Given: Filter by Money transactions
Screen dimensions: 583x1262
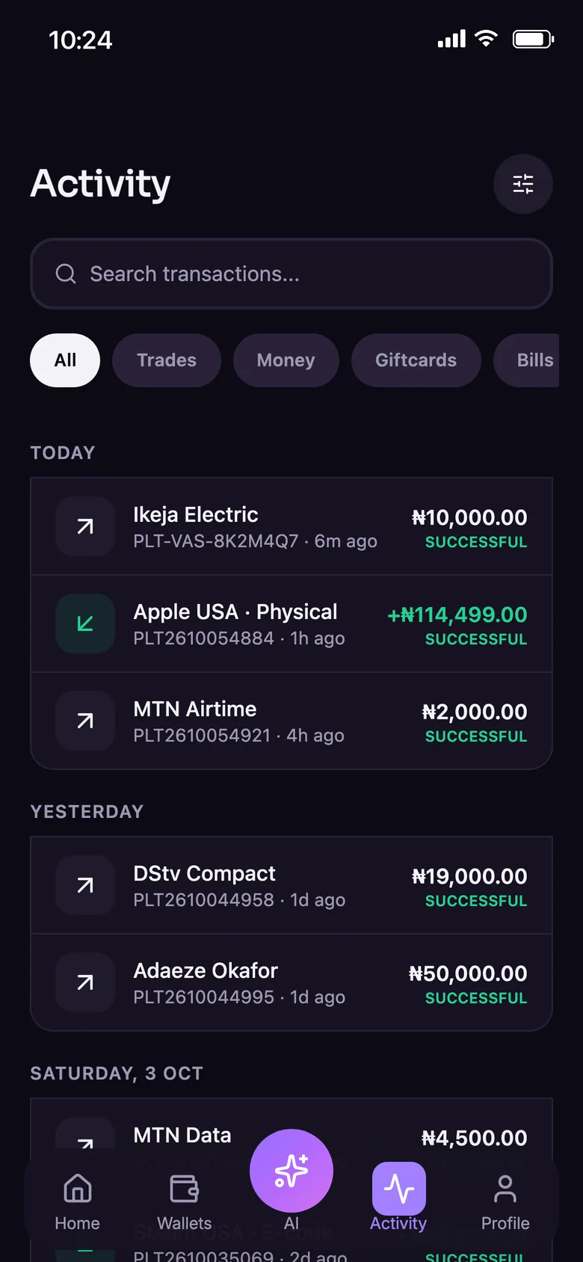Looking at the screenshot, I should pyautogui.click(x=286, y=360).
